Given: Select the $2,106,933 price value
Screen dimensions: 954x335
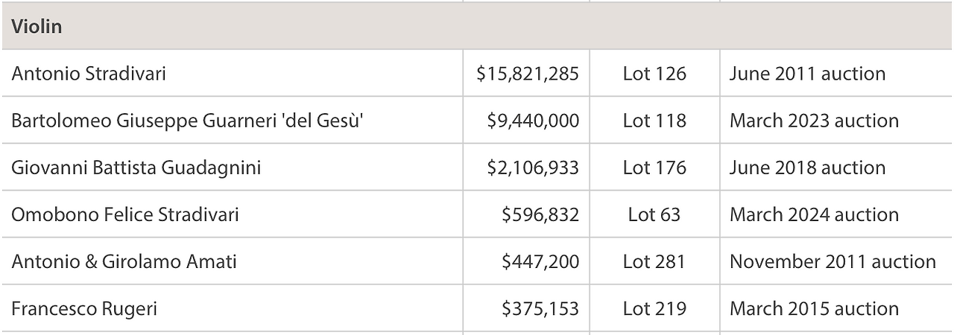Looking at the screenshot, I should 533,167.
